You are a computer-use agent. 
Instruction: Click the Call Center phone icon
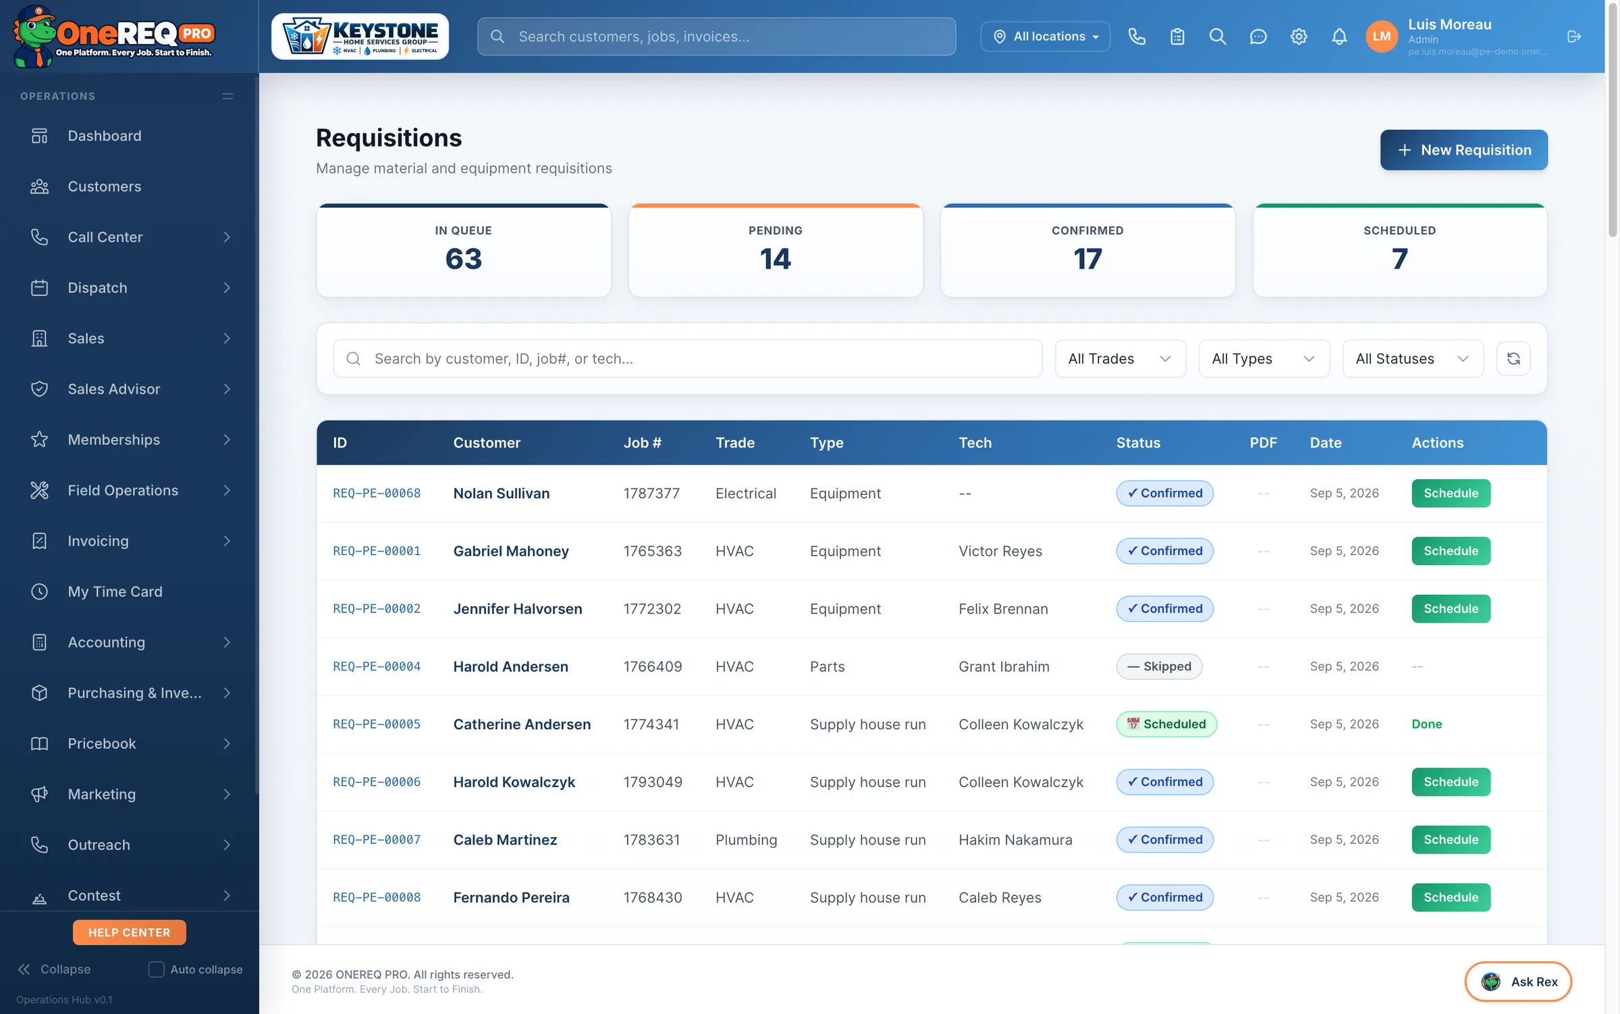pyautogui.click(x=40, y=237)
